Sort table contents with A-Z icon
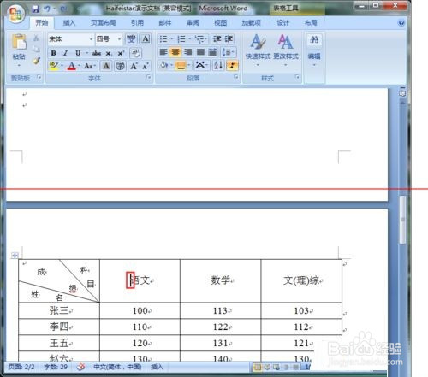 tap(218, 66)
